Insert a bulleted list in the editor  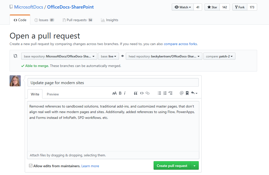click(159, 93)
